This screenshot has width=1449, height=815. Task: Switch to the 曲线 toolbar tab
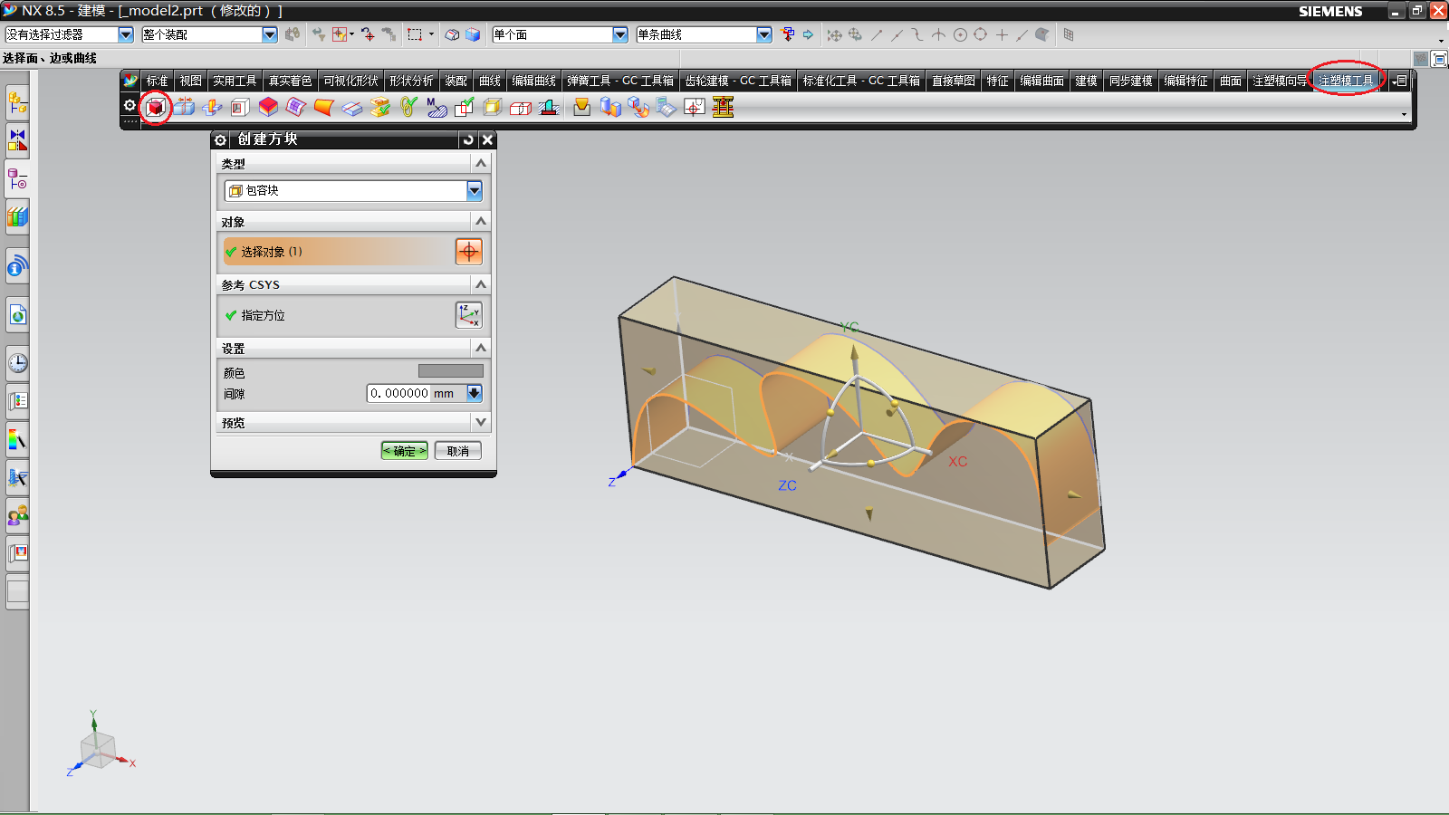(490, 81)
